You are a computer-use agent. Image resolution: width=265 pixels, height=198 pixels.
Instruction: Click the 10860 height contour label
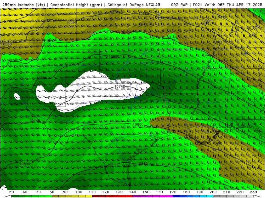point(142,164)
